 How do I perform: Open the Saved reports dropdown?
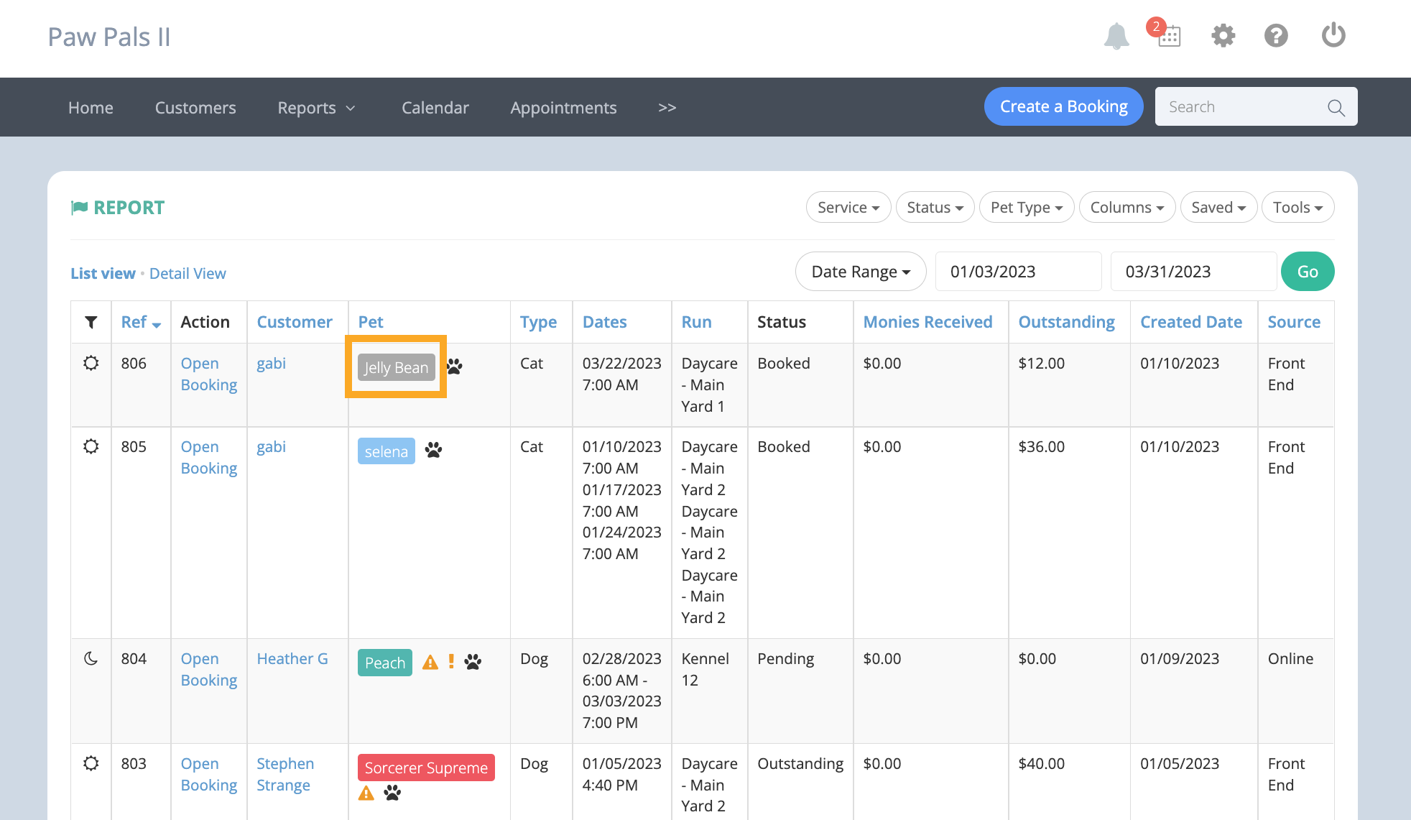click(x=1218, y=207)
